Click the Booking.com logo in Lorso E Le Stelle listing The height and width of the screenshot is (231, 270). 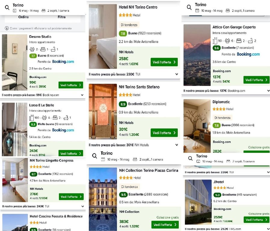point(63,130)
